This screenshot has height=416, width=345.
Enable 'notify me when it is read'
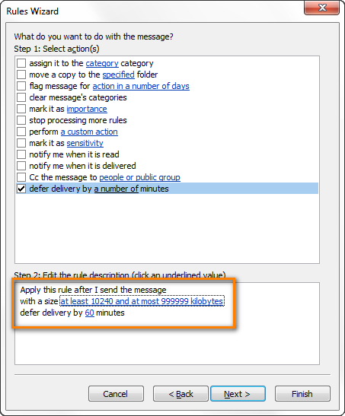coord(21,154)
